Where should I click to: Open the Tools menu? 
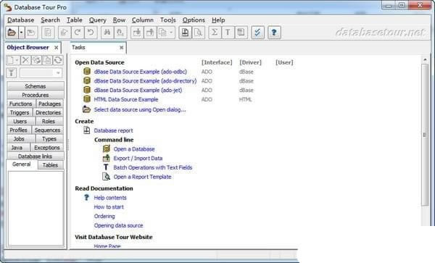(168, 20)
